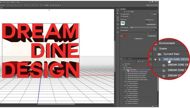Collapse Boundary Constraint 1 in 3D panel

click(125, 82)
